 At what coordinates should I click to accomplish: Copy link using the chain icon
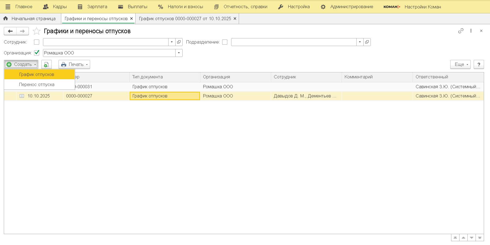pyautogui.click(x=461, y=31)
